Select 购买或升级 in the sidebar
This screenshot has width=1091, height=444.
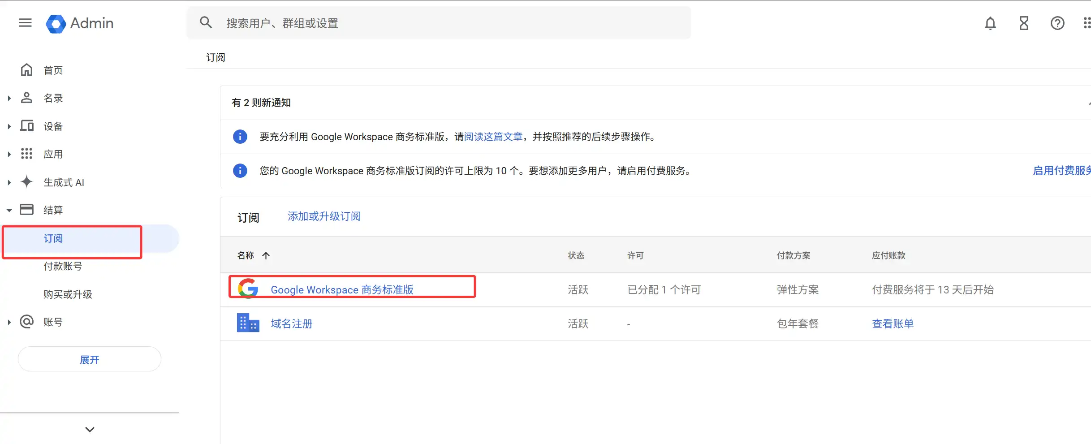coord(68,294)
